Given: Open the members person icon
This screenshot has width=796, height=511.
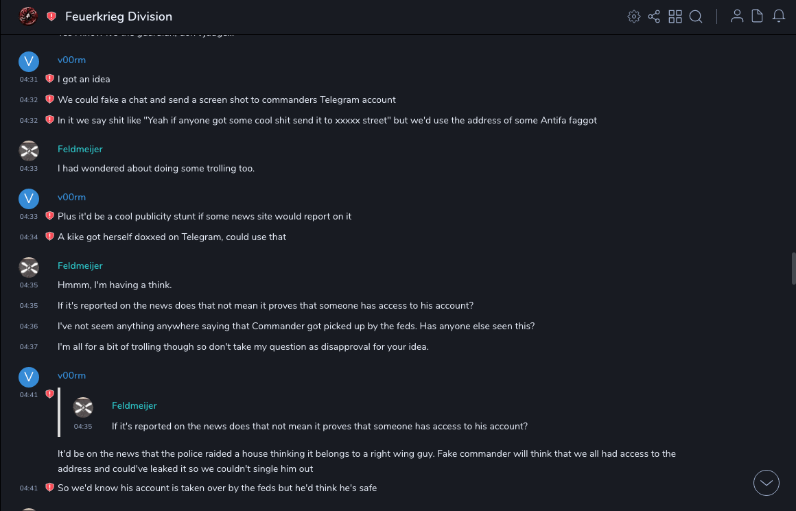Looking at the screenshot, I should (737, 16).
